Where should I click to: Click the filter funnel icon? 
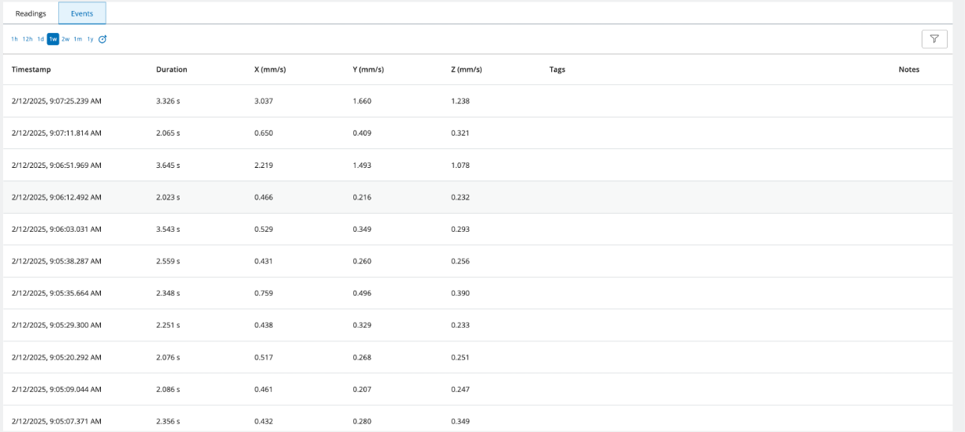(x=934, y=39)
